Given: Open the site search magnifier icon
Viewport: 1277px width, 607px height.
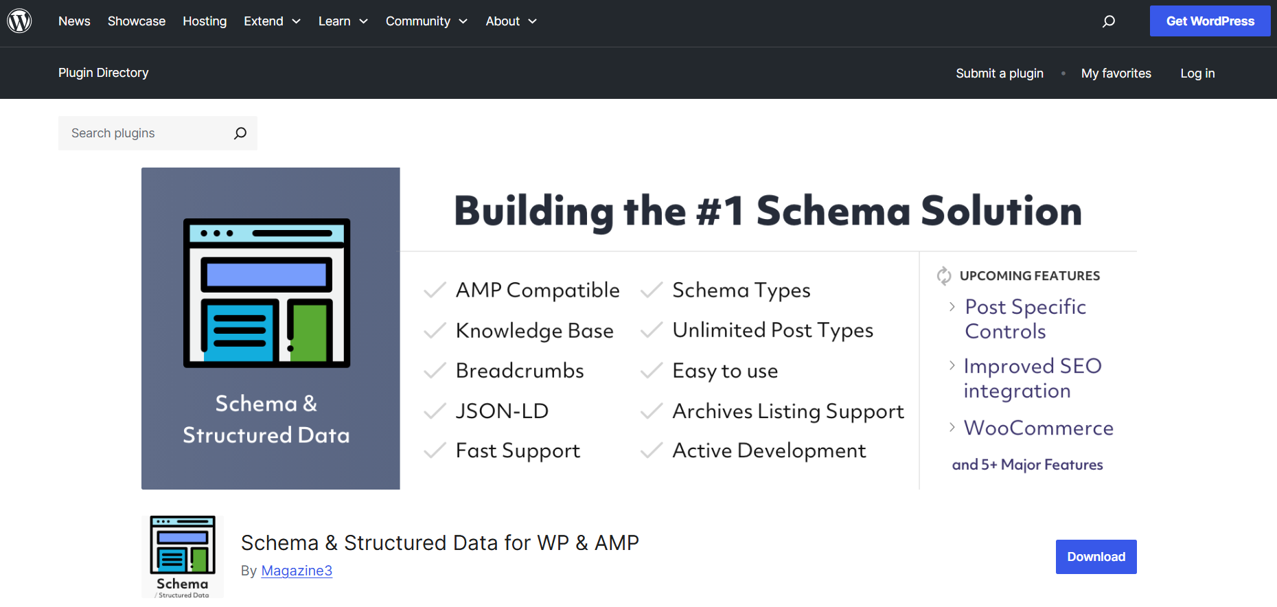Looking at the screenshot, I should click(x=1108, y=21).
